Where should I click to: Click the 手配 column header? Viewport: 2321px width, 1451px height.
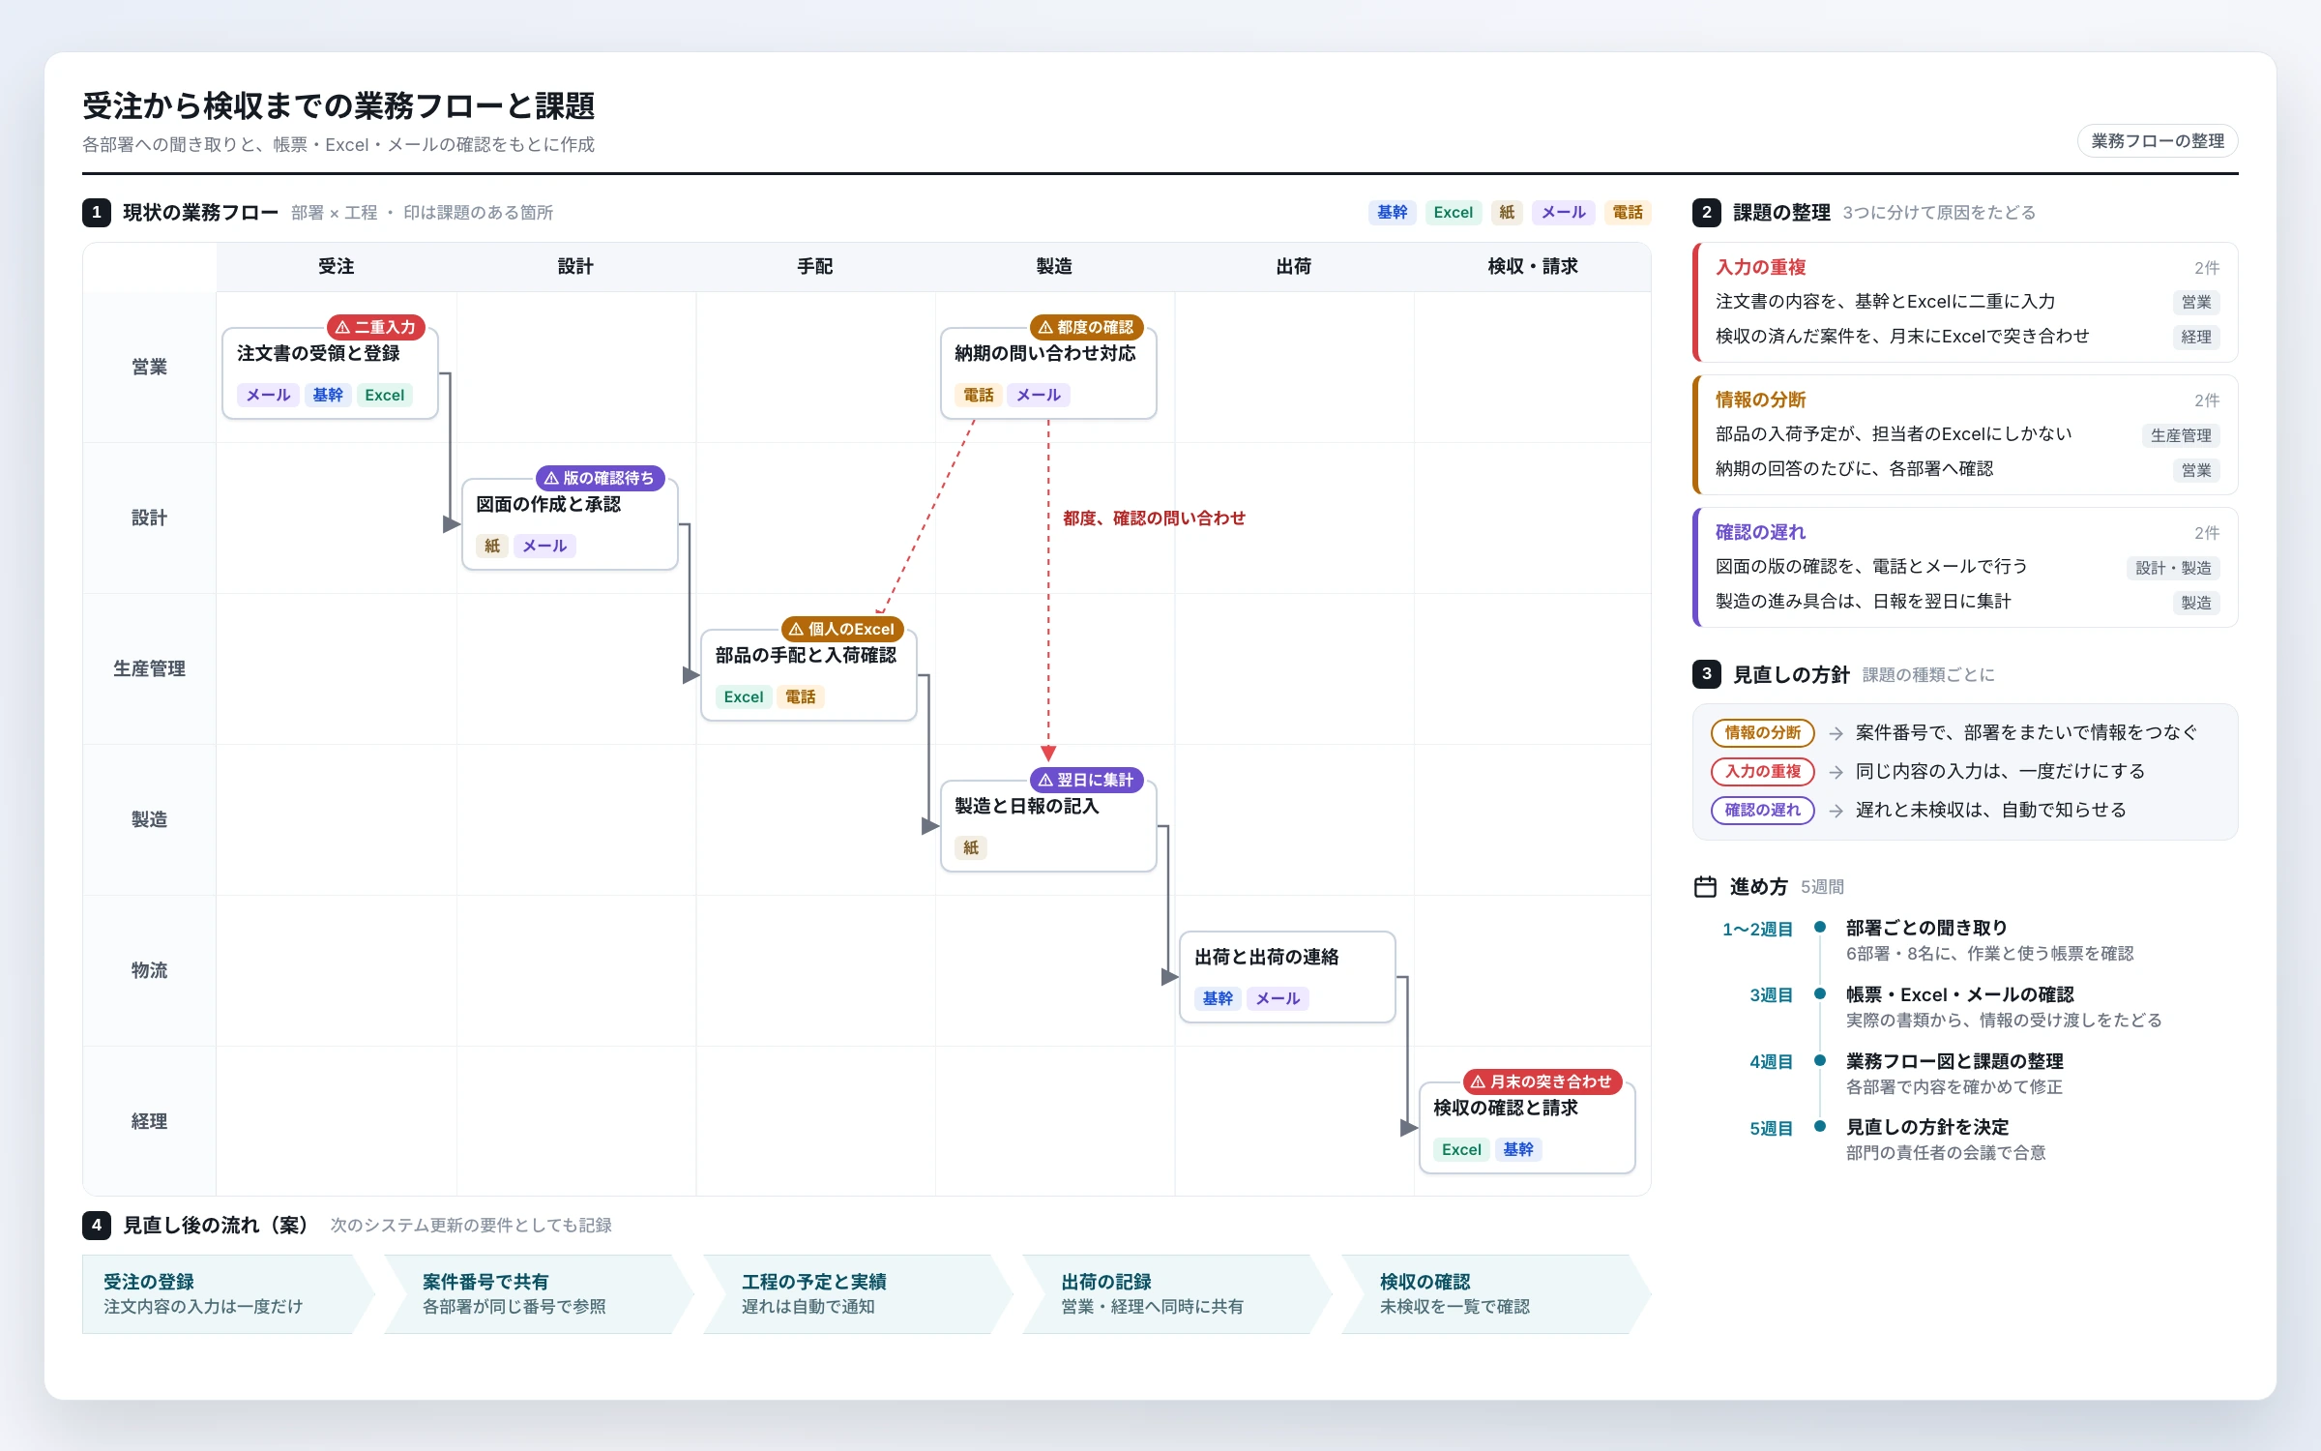(x=815, y=266)
